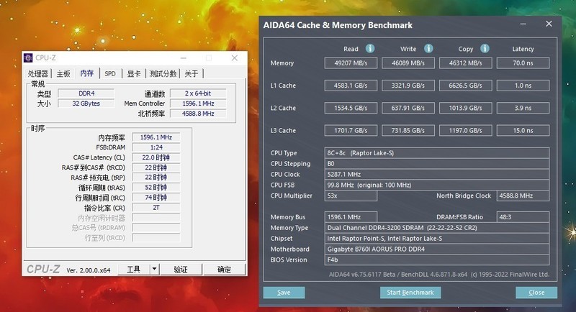Click the BIOS Version value F4b
This screenshot has height=312, width=576.
[437, 260]
